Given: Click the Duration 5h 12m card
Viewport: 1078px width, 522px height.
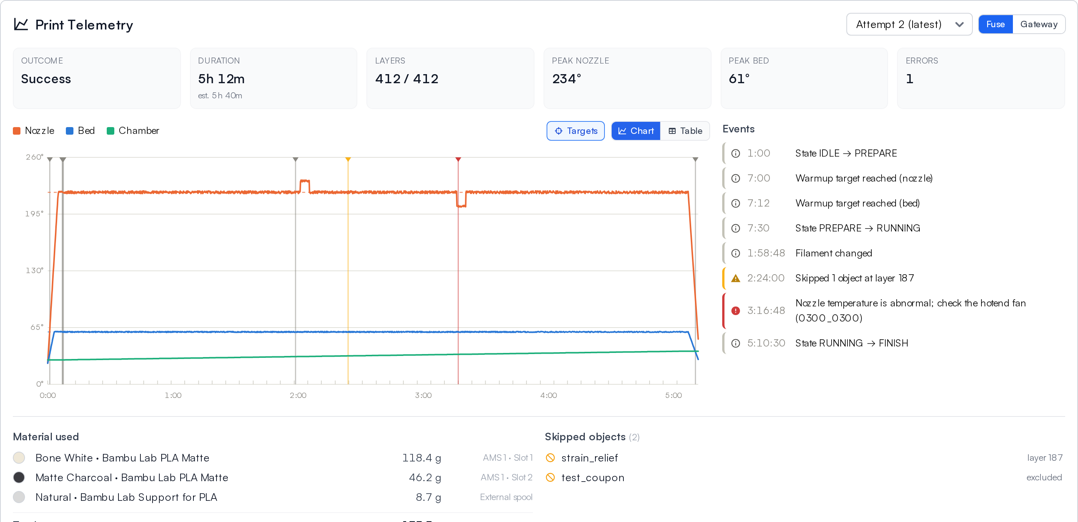Looking at the screenshot, I should point(273,78).
